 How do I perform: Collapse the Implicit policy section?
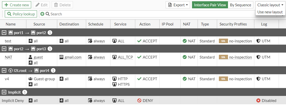[4, 92]
